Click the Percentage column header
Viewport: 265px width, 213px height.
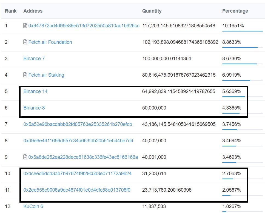235,11
